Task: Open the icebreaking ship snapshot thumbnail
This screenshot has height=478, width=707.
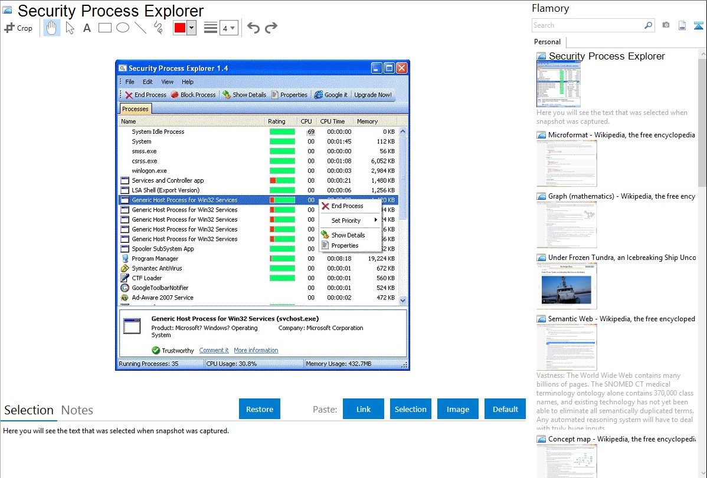Action: [x=567, y=286]
